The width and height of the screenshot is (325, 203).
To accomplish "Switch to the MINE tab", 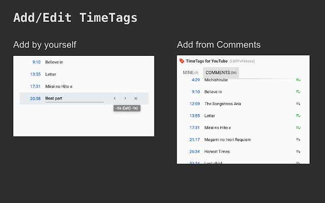I will [190, 73].
